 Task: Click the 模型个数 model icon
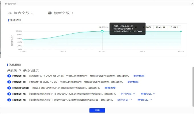coord(50,13)
